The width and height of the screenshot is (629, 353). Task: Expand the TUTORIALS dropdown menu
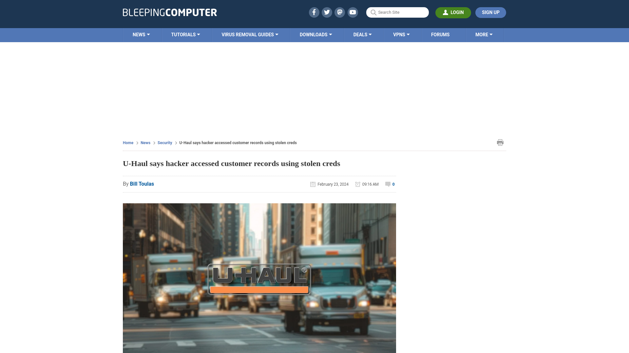tap(185, 34)
